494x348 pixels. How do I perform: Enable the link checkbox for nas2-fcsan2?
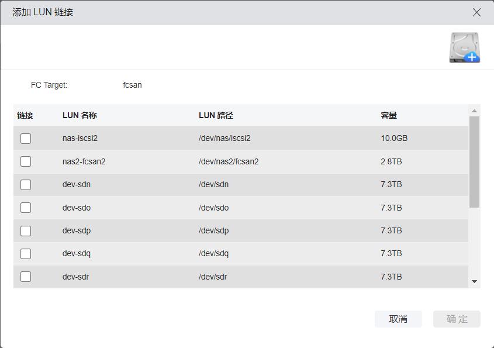pyautogui.click(x=26, y=161)
